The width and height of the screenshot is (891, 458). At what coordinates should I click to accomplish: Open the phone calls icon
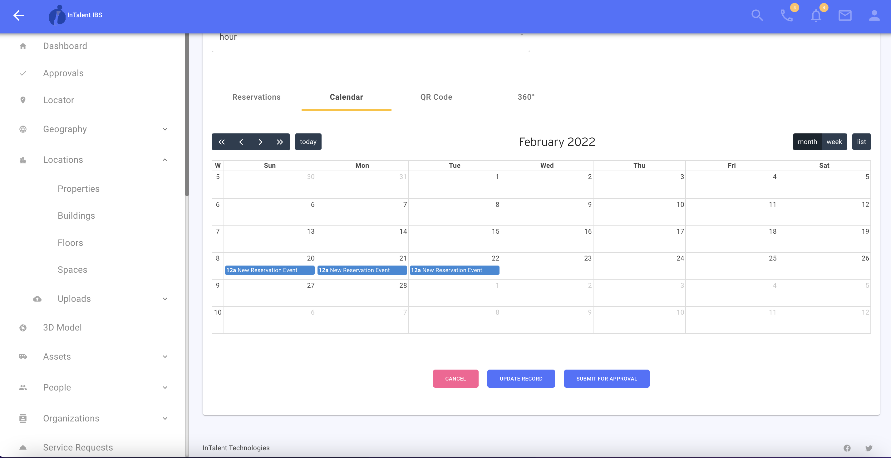click(x=786, y=15)
